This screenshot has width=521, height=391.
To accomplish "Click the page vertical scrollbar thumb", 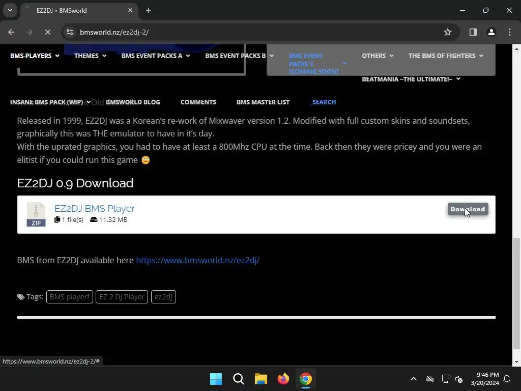I will click(516, 294).
